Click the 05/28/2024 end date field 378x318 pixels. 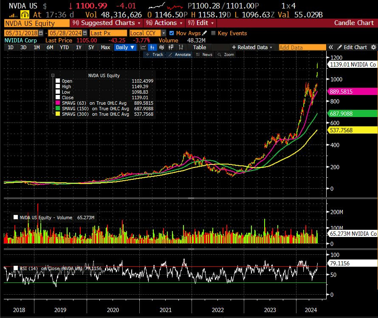65,33
